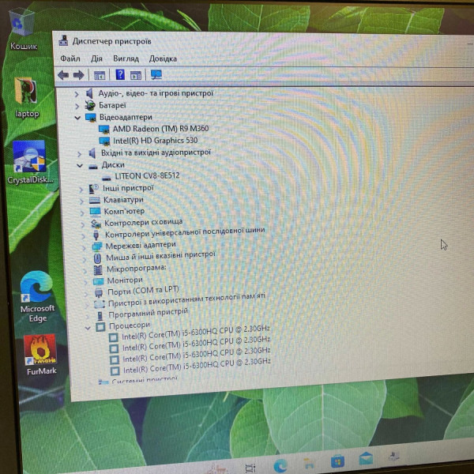The width and height of the screenshot is (474, 474).
Task: Select the FurMark desktop shortcut
Action: 41,355
